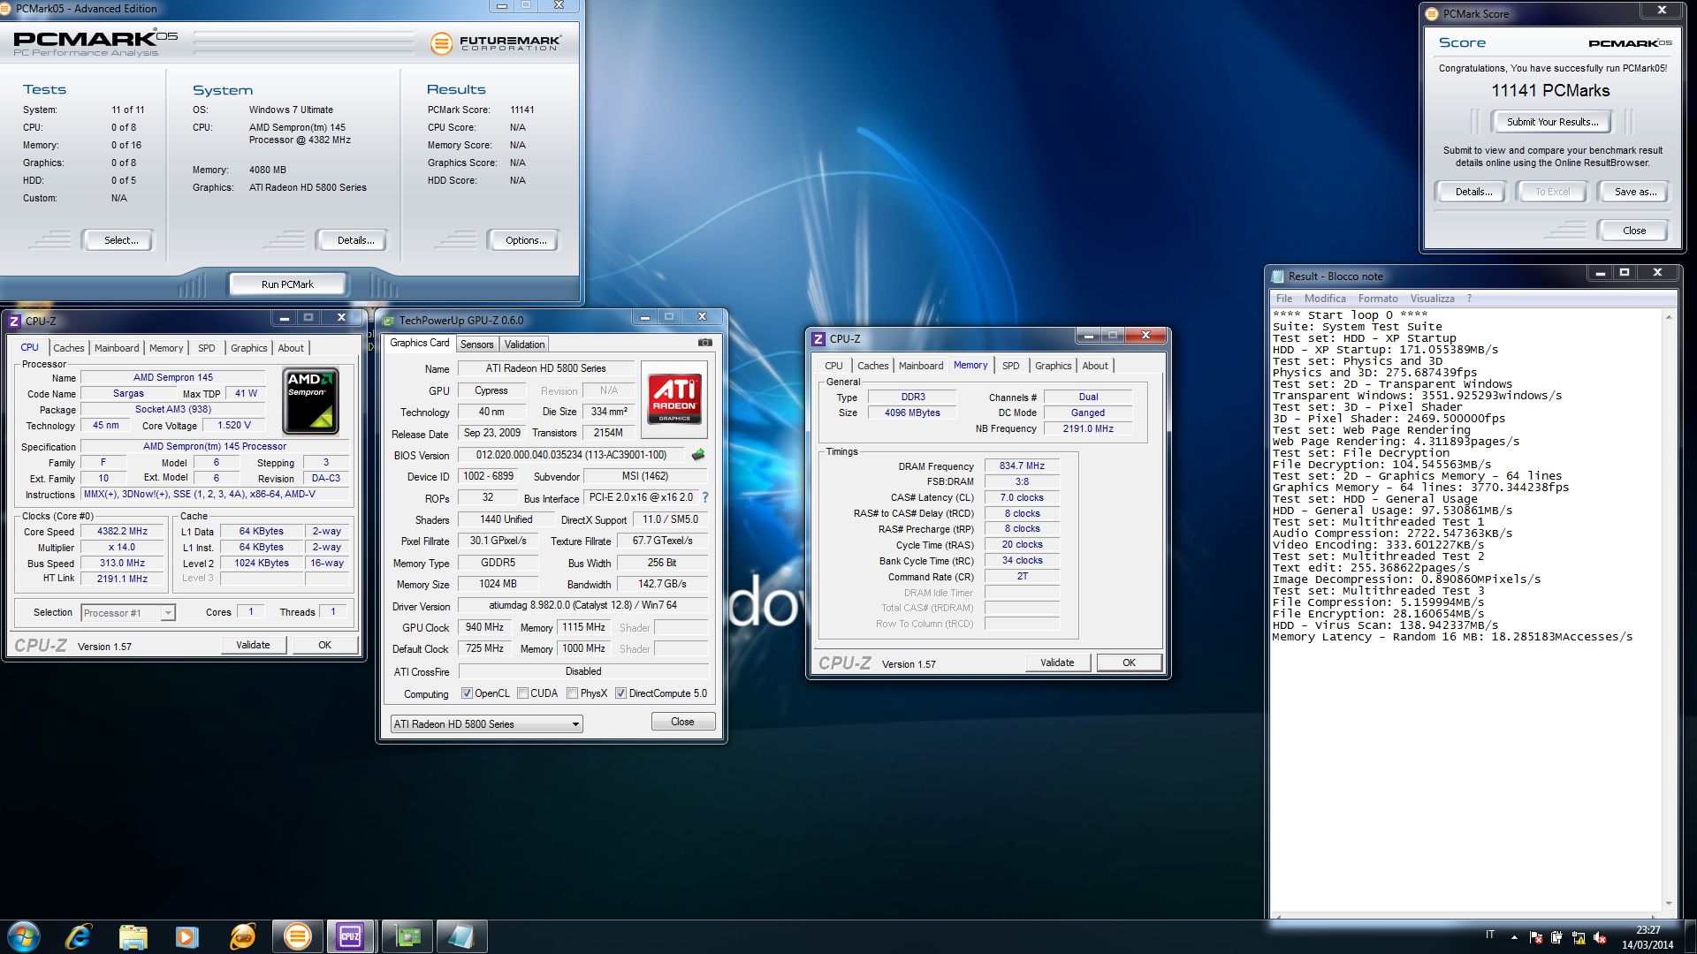The width and height of the screenshot is (1697, 954).
Task: Click the Notepad title bar icon
Action: click(1277, 276)
